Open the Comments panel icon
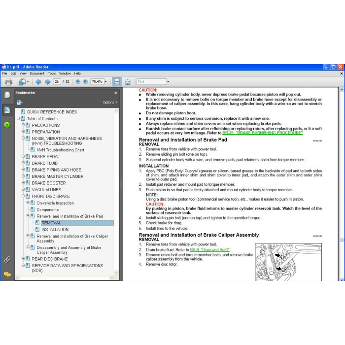 7,275
